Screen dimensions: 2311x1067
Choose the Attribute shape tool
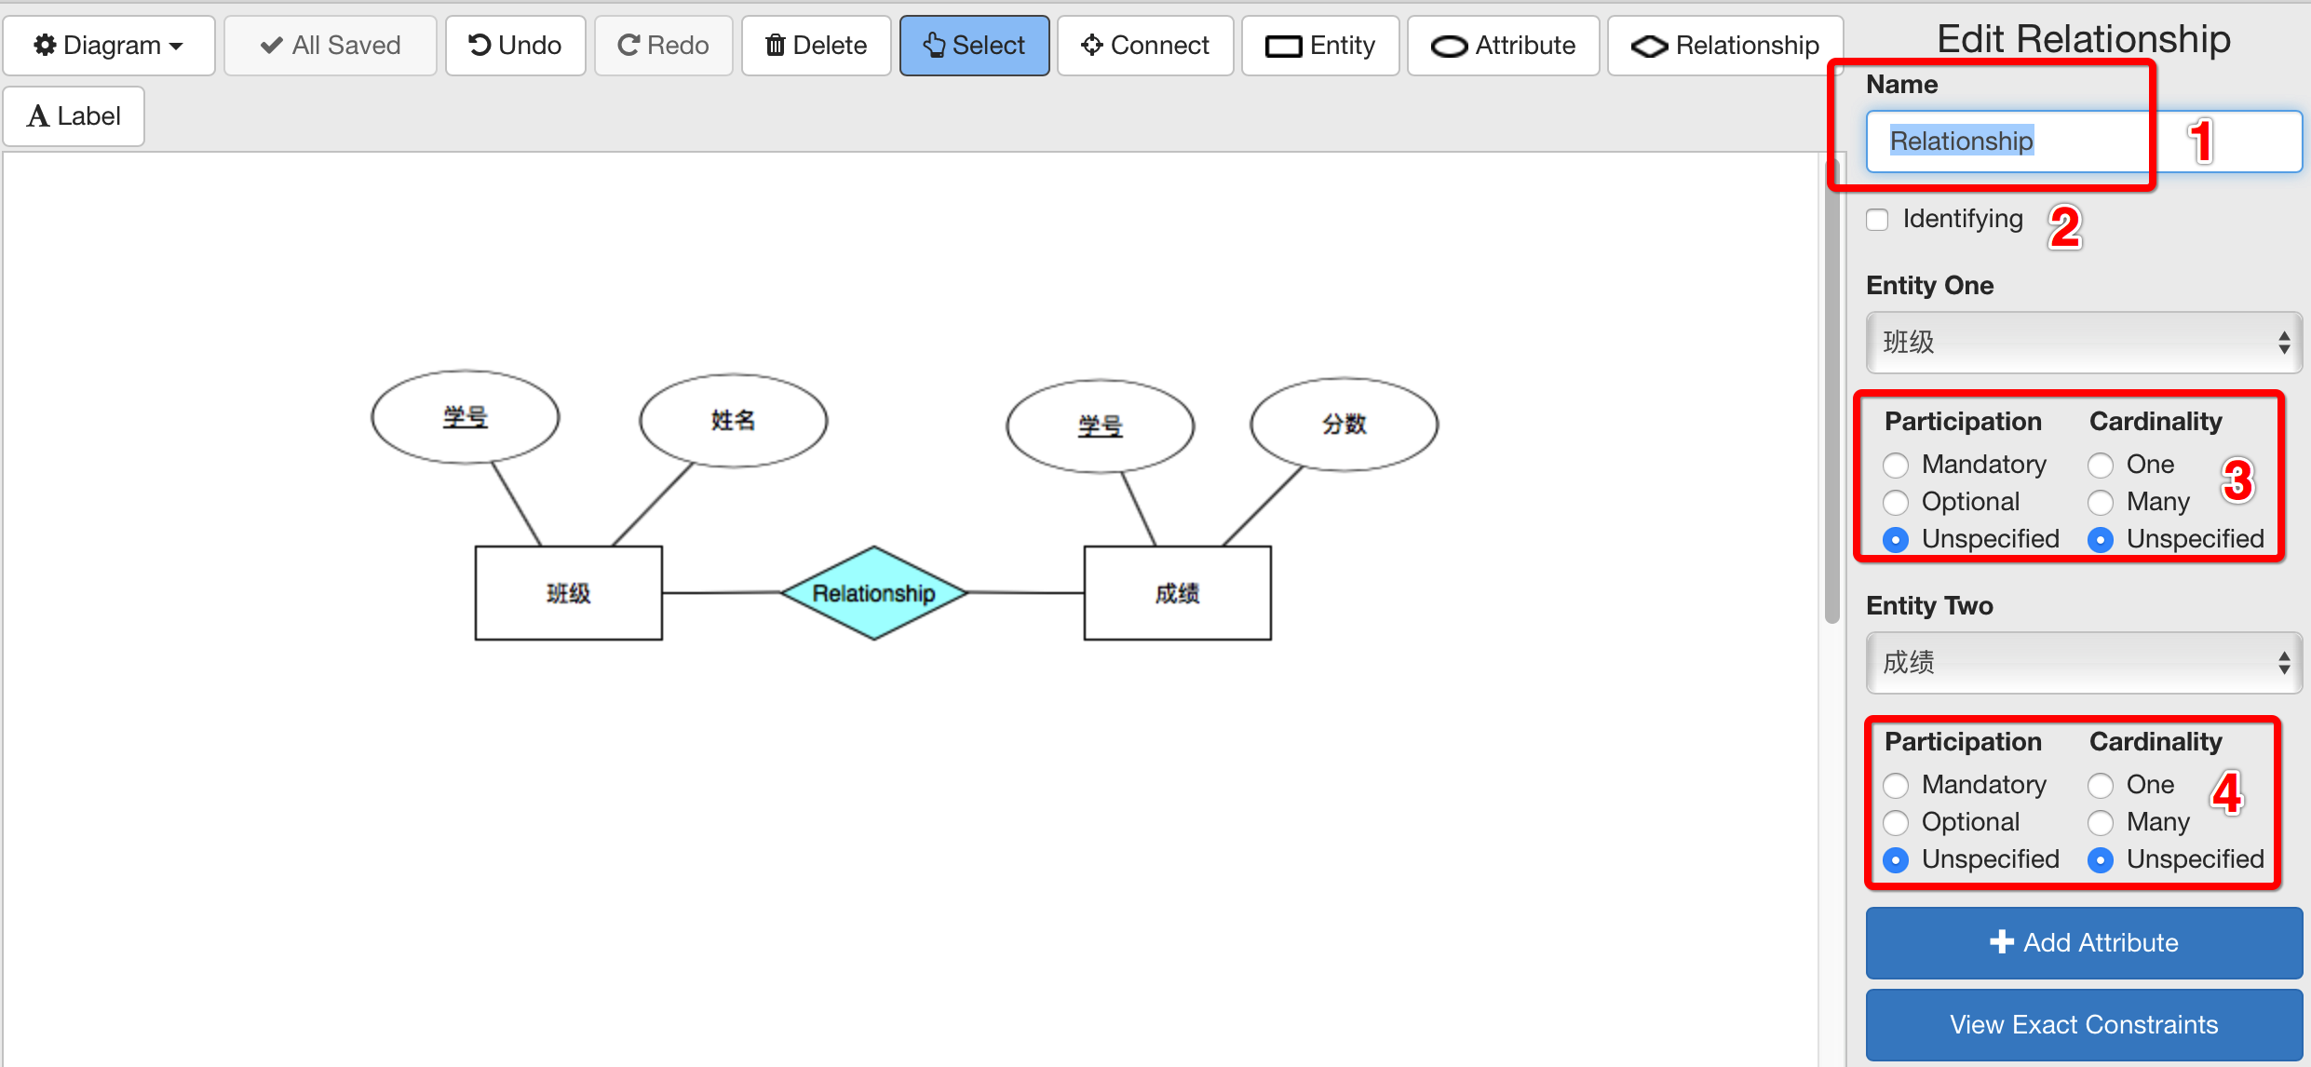pyautogui.click(x=1503, y=45)
